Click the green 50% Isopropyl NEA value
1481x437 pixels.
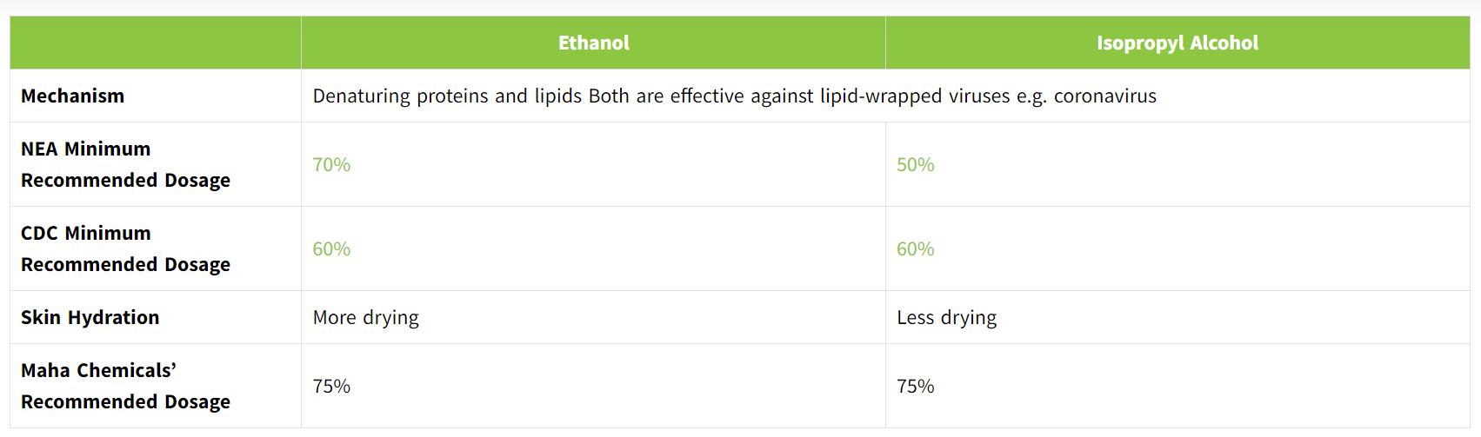click(915, 164)
